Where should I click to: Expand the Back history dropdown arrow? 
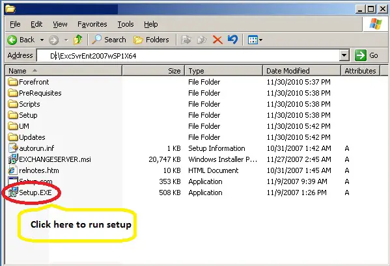[x=42, y=40]
